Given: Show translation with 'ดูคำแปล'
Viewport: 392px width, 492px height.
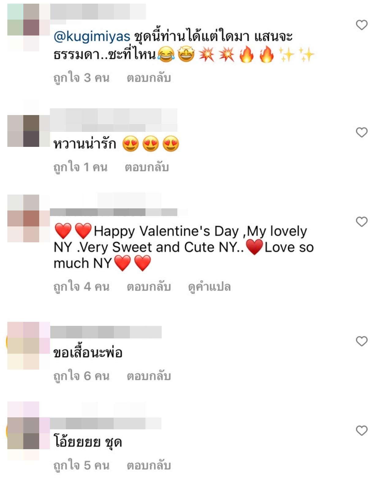Looking at the screenshot, I should pos(209,287).
